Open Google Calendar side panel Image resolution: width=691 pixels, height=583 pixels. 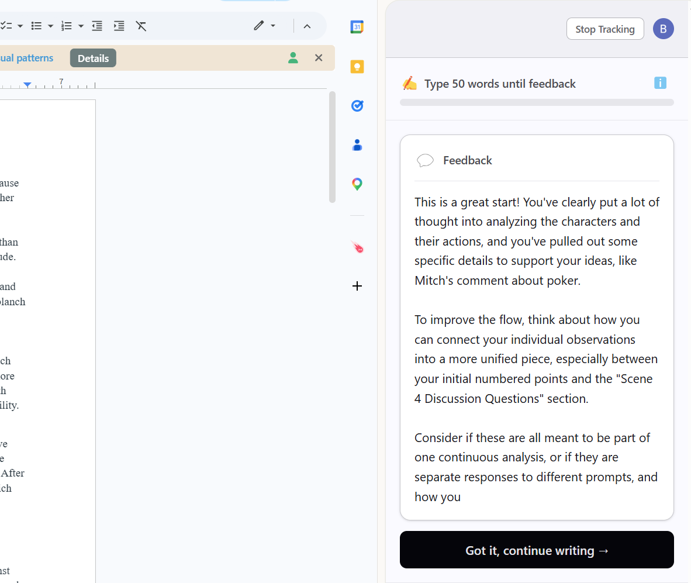click(357, 27)
